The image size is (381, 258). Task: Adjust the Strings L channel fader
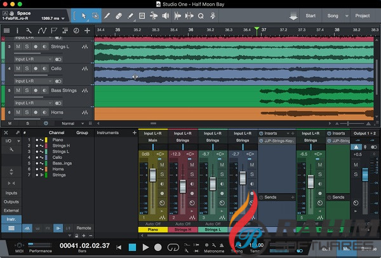pos(213,184)
